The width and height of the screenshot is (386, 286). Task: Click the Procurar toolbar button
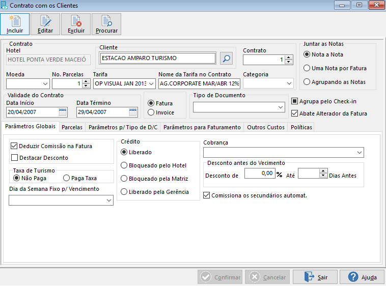coord(106,24)
